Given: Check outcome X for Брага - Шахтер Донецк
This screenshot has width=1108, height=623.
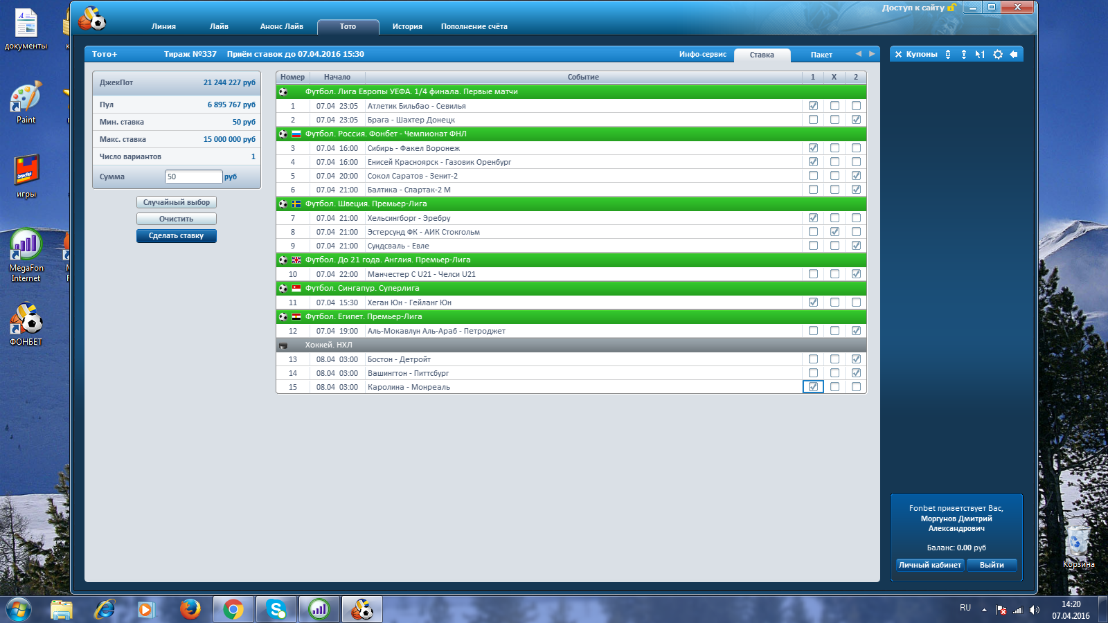Looking at the screenshot, I should click(834, 120).
